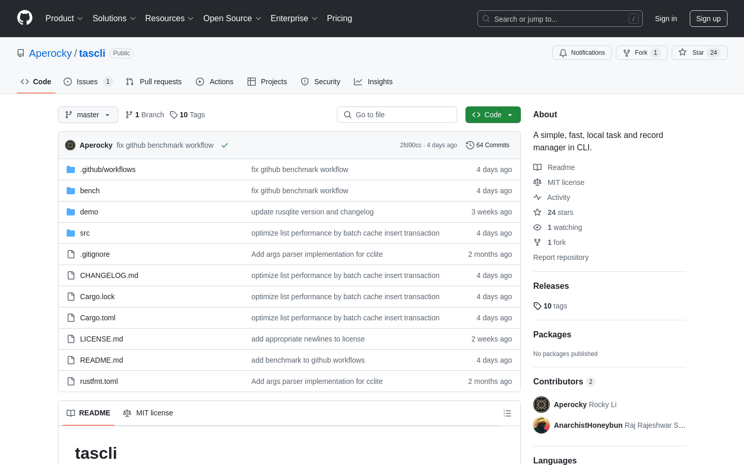Click the rustfmt.toml file icon

pos(71,381)
